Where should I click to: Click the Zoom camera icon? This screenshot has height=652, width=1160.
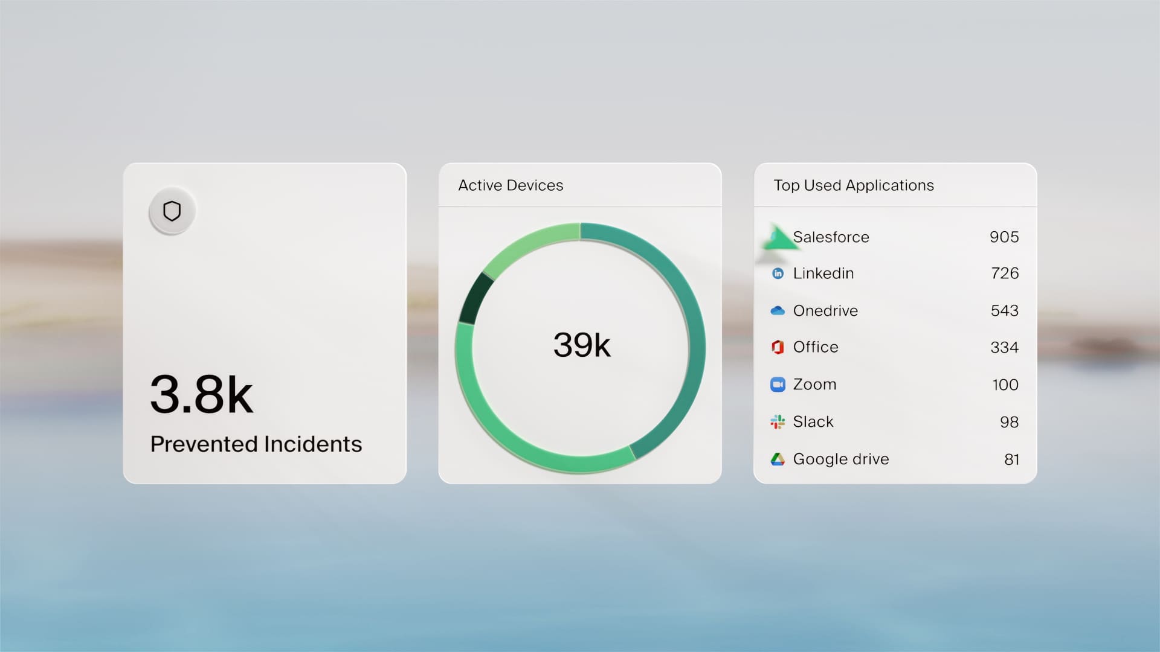[778, 385]
